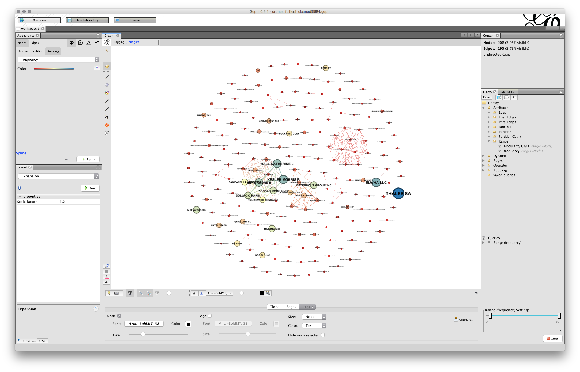
Task: Click the lightbulb background color icon
Action: (x=109, y=293)
